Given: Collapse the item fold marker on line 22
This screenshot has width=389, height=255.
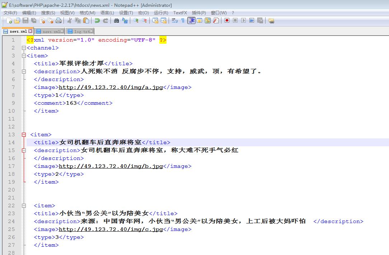Looking at the screenshot, I should pos(24,206).
